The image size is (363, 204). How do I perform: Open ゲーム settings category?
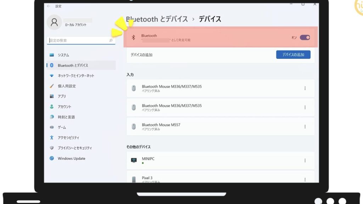click(x=81, y=127)
